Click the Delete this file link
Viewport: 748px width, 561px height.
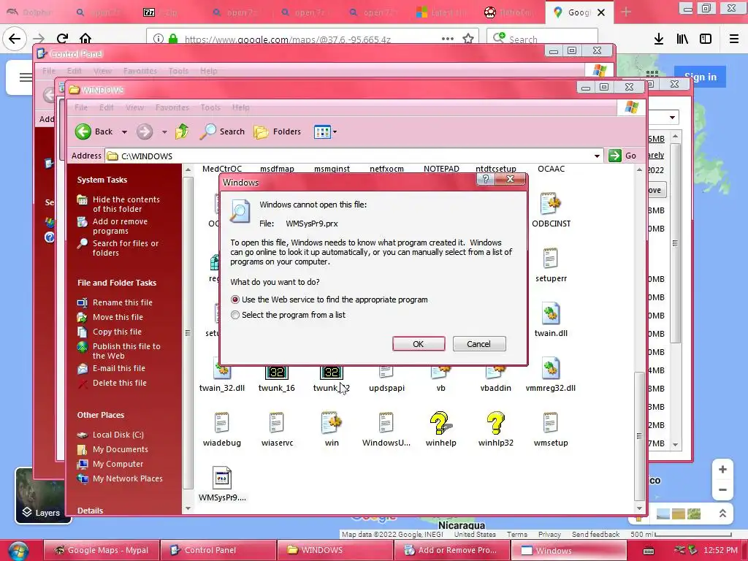click(120, 383)
